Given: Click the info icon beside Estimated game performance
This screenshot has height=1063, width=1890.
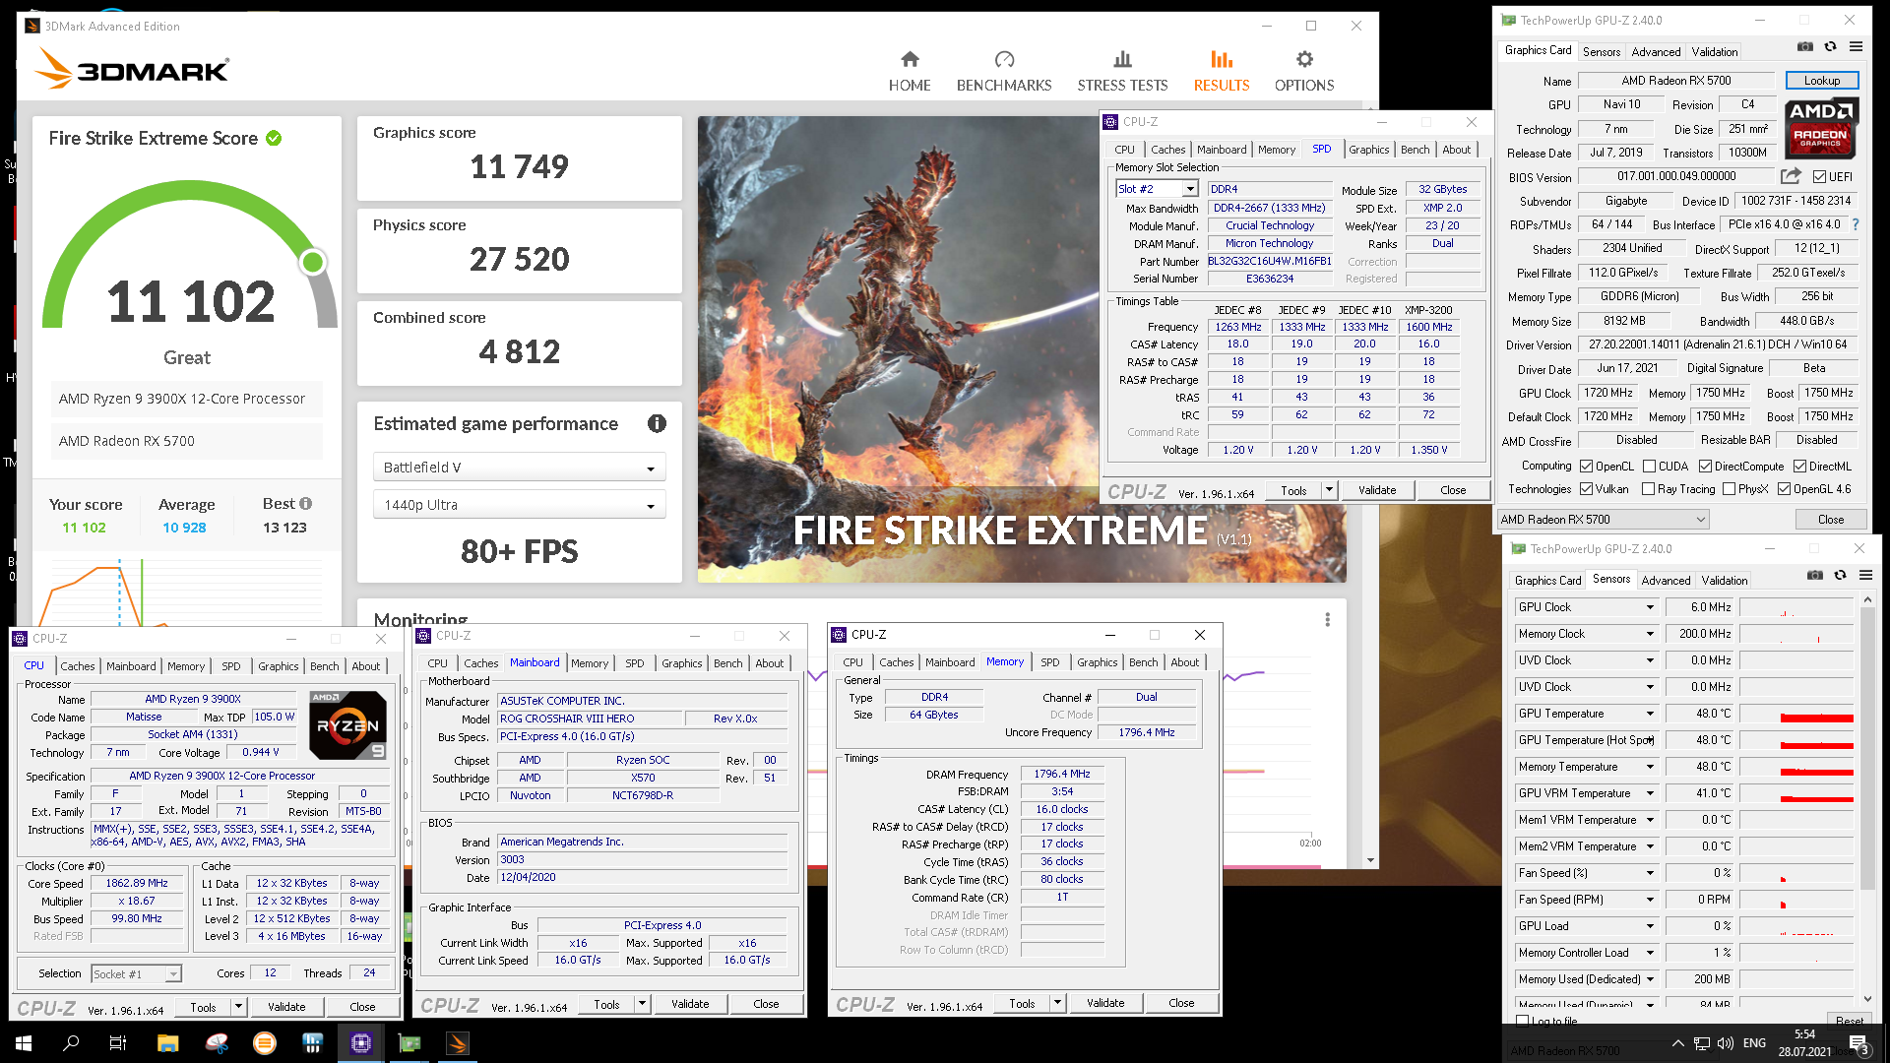Looking at the screenshot, I should click(x=657, y=423).
